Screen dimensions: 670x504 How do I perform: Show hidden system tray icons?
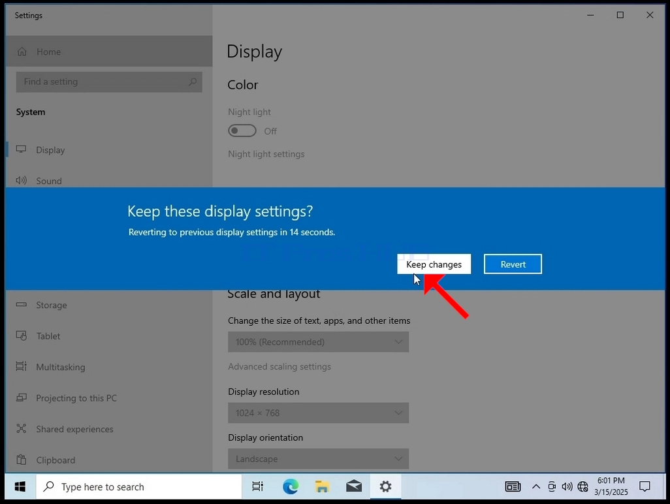[536, 486]
